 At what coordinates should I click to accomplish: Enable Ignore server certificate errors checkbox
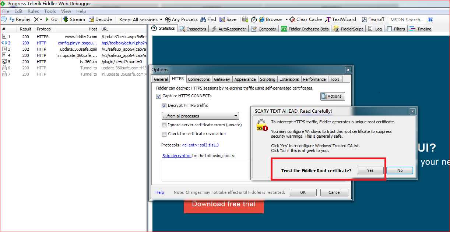point(164,125)
